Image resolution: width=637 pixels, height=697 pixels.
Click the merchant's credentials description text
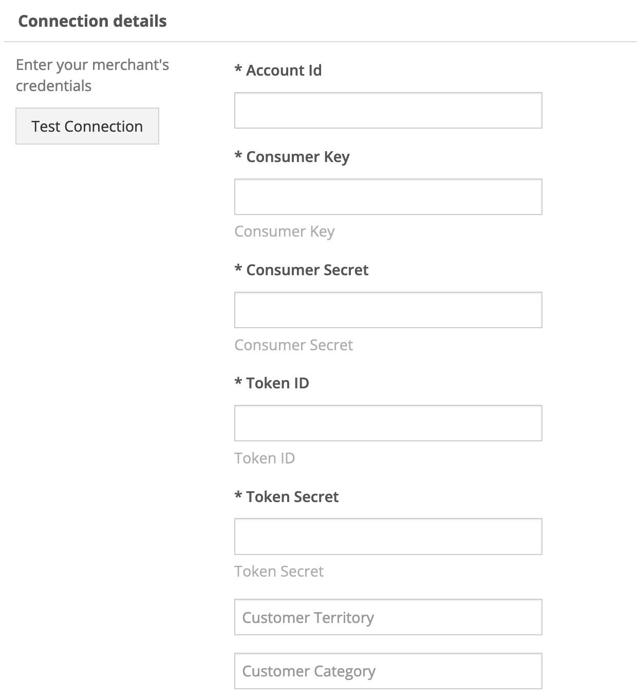tap(92, 75)
